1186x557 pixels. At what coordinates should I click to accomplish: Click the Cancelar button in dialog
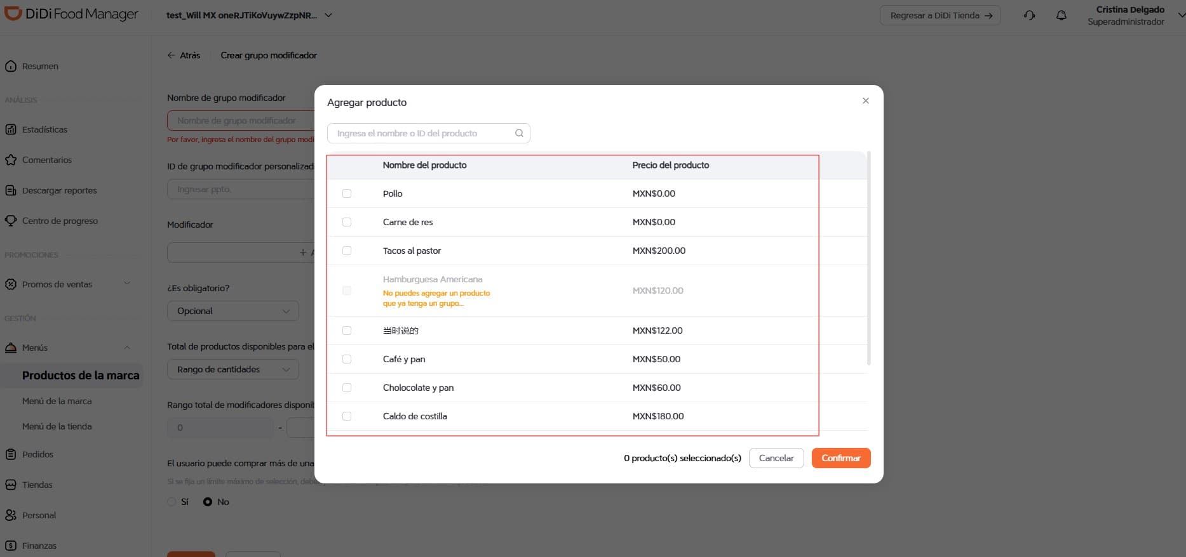click(x=776, y=458)
